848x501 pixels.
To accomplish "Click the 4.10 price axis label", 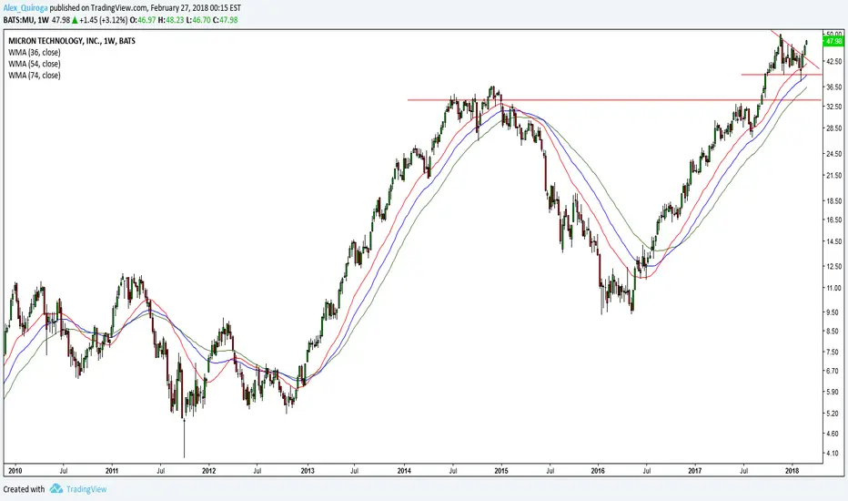I will [x=834, y=454].
